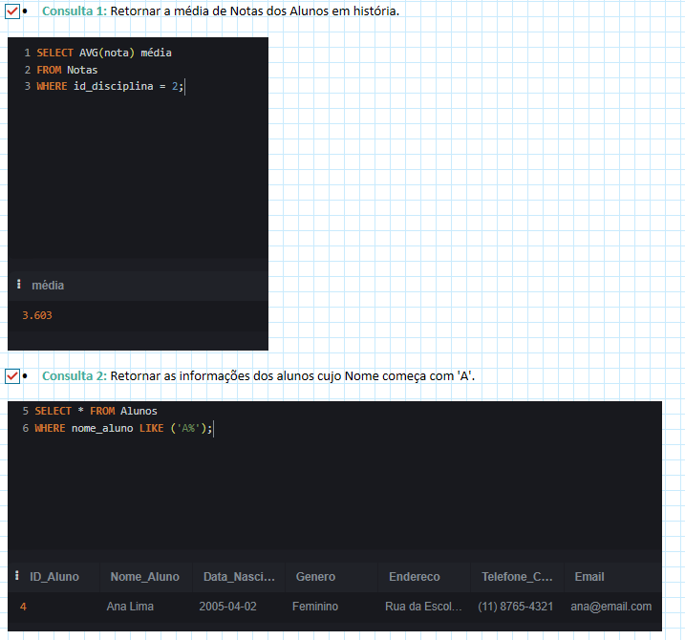This screenshot has height=640, width=685.
Task: Select the Telefone_C... column header
Action: 517,577
